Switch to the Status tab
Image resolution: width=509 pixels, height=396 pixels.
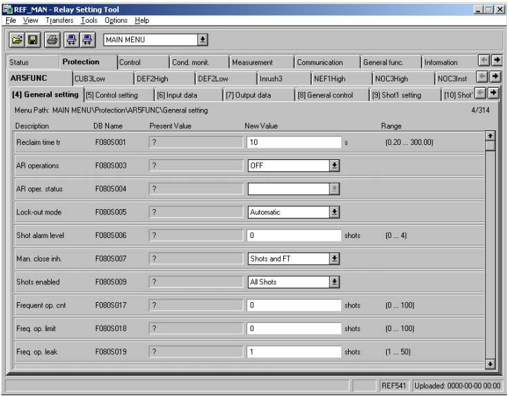click(x=32, y=62)
